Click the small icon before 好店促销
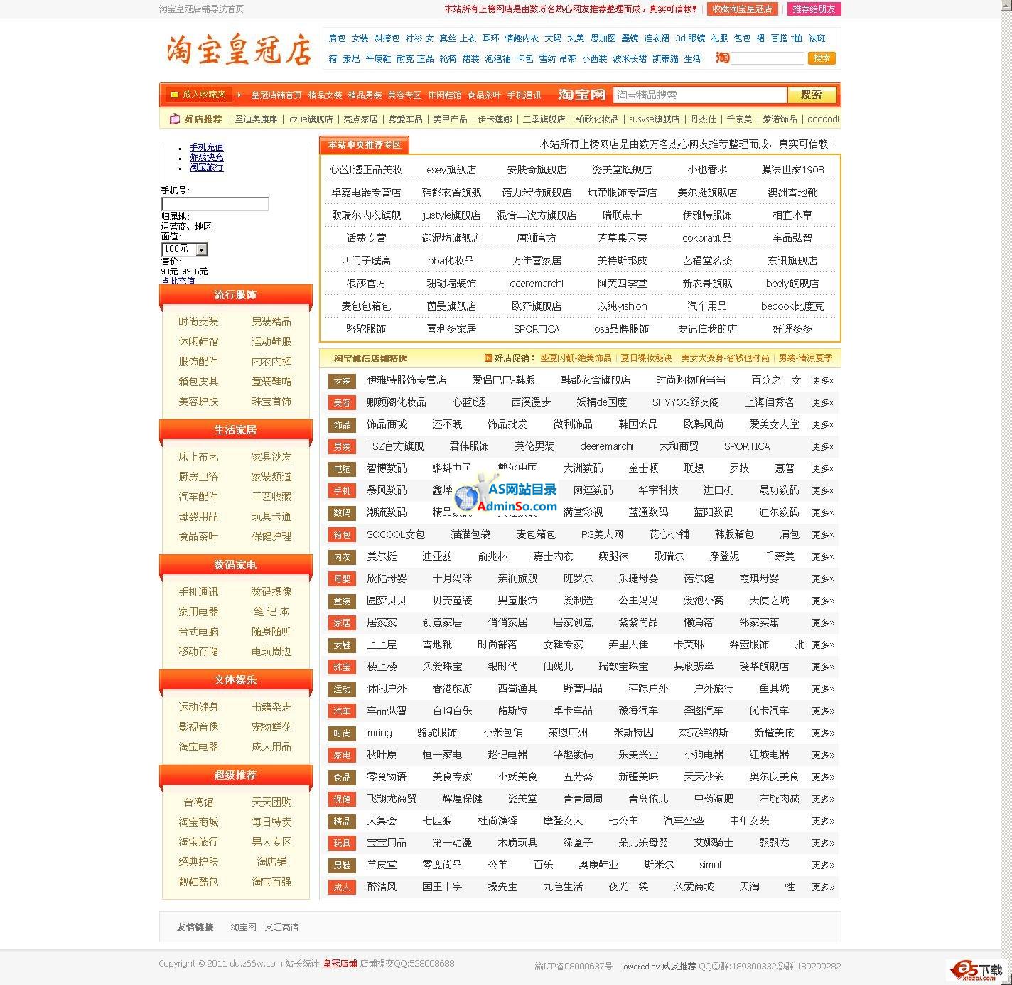1012x985 pixels. (488, 358)
